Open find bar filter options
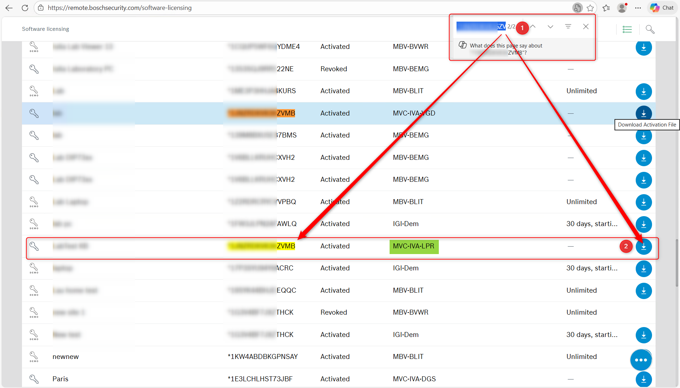Viewport: 680px width, 388px height. coord(568,27)
